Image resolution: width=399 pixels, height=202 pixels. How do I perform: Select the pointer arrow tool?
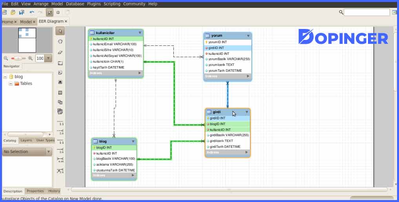(60, 31)
